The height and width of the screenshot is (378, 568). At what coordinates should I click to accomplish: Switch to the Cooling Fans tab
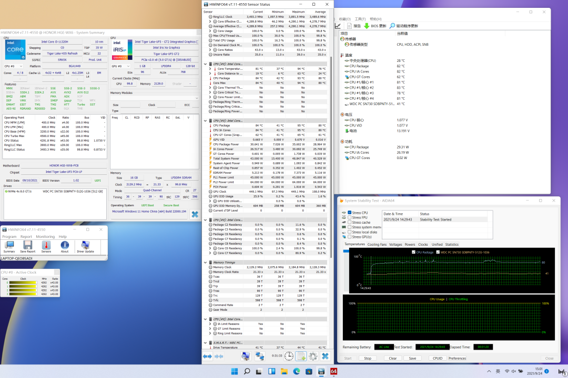click(x=377, y=244)
